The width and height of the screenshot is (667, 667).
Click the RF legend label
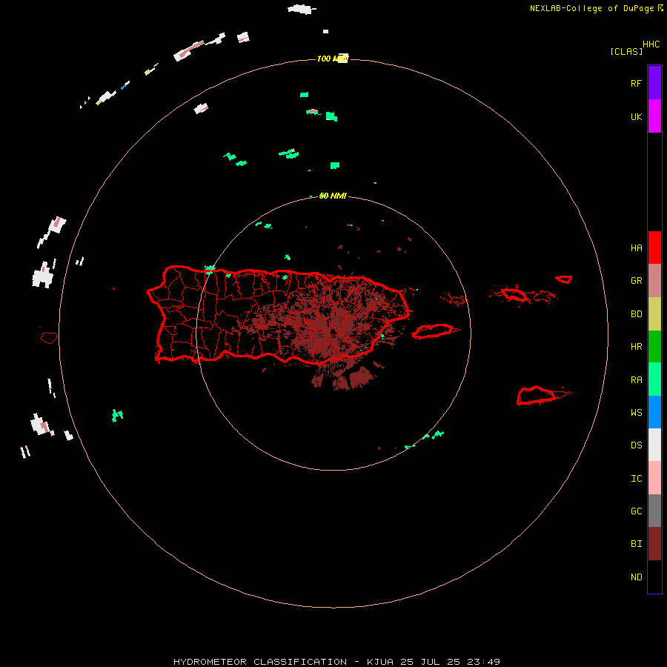pos(636,83)
